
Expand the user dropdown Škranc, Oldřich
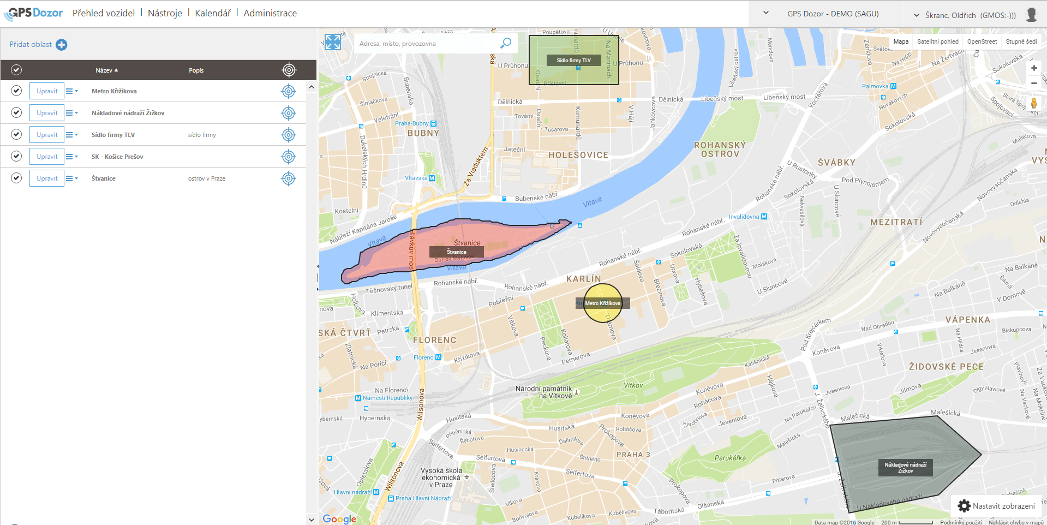click(x=917, y=15)
